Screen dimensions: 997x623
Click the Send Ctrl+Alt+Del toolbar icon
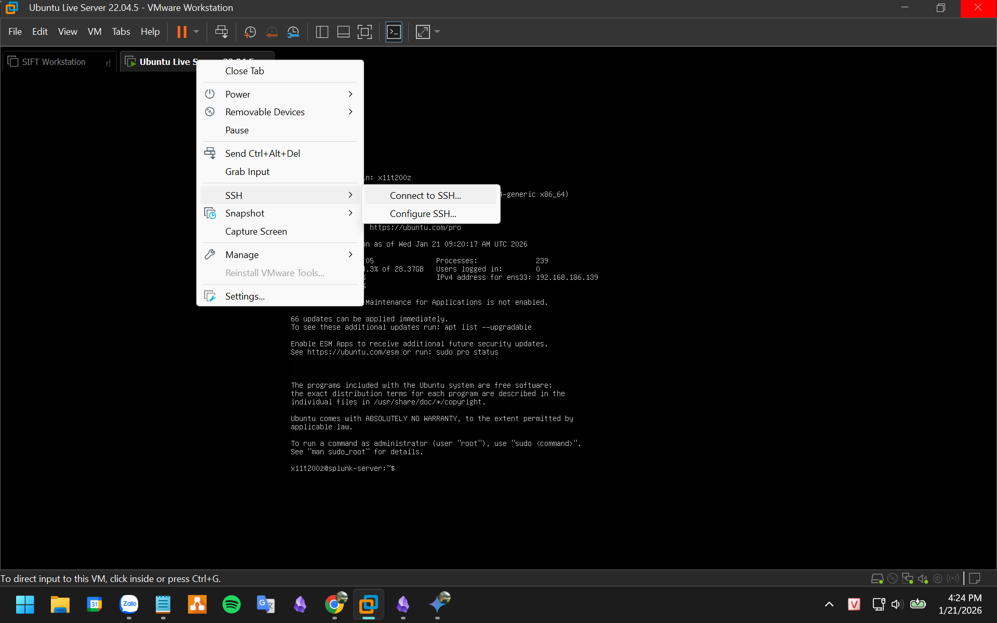(221, 32)
